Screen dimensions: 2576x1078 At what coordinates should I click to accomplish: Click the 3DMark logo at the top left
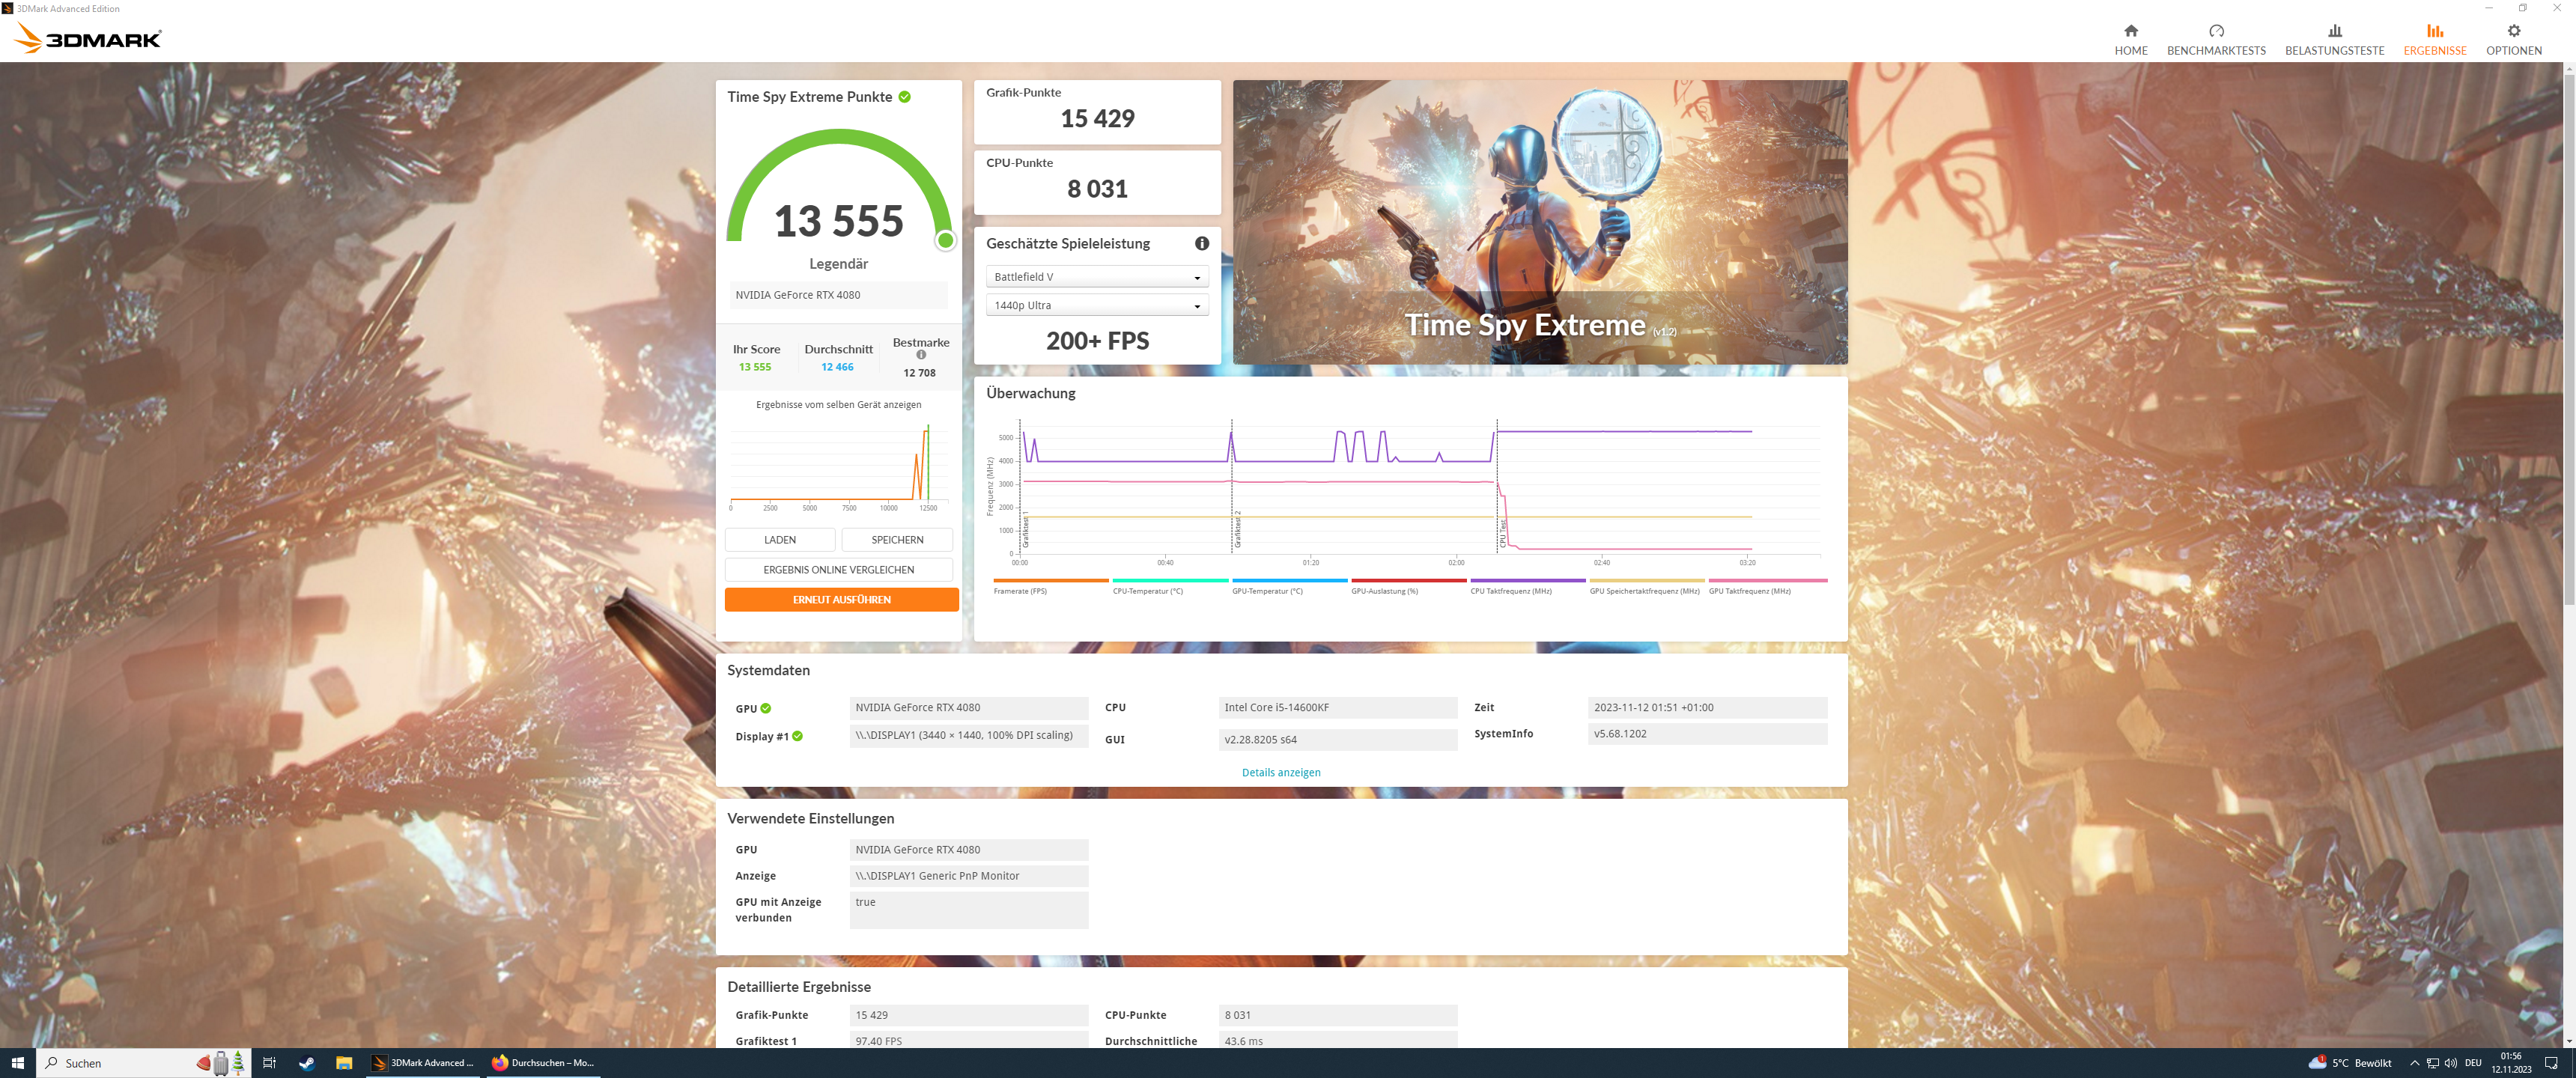(88, 38)
